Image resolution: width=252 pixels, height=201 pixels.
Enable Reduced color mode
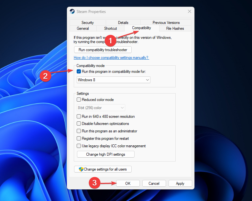[79, 100]
